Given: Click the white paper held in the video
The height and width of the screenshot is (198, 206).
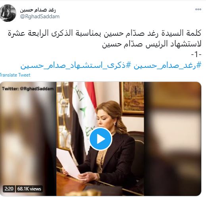Looking at the screenshot, I should [x=68, y=163].
